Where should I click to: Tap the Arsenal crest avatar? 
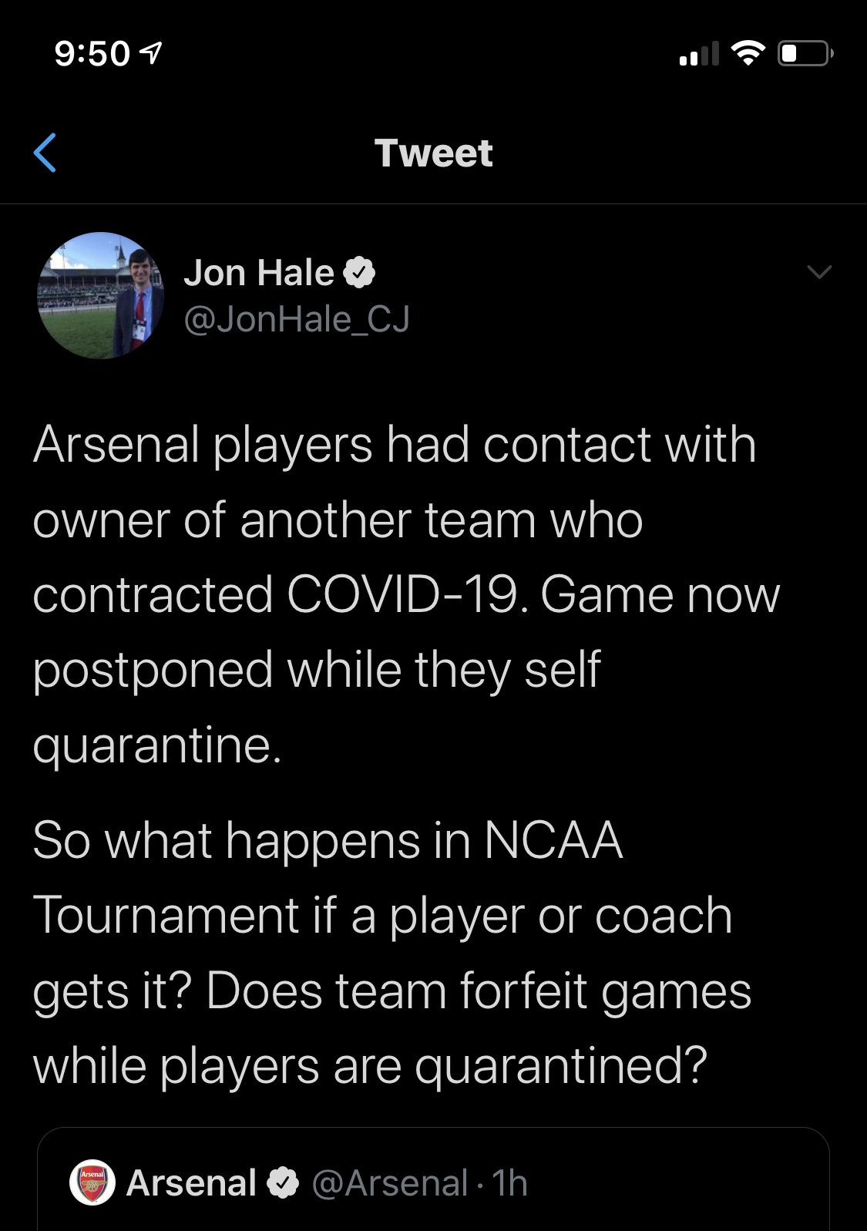point(92,1182)
